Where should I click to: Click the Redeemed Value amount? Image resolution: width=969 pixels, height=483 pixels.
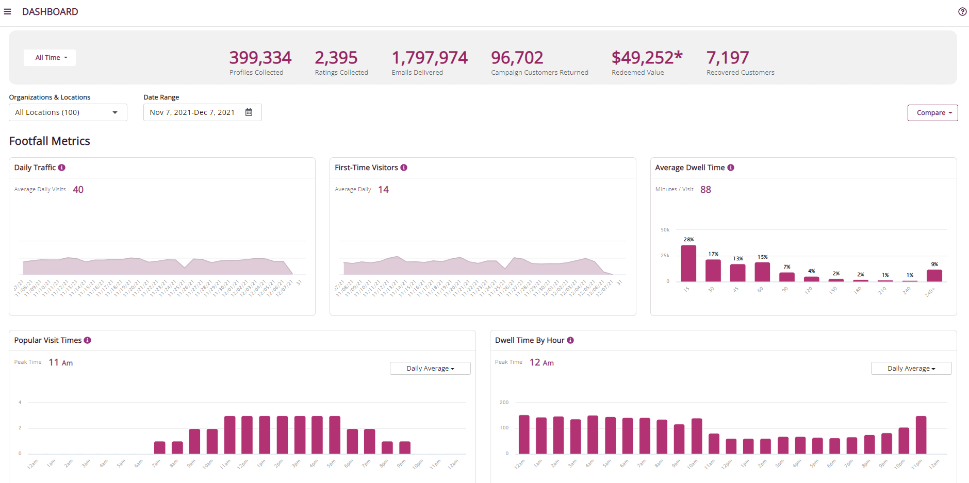click(x=647, y=58)
